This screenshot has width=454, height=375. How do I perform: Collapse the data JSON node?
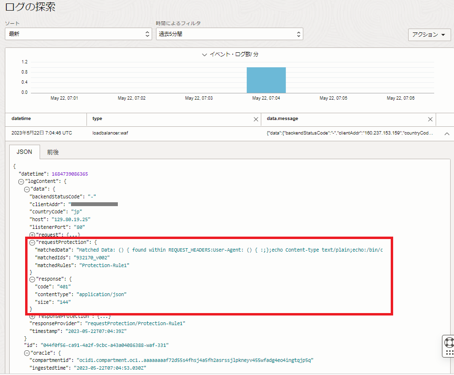click(27, 189)
